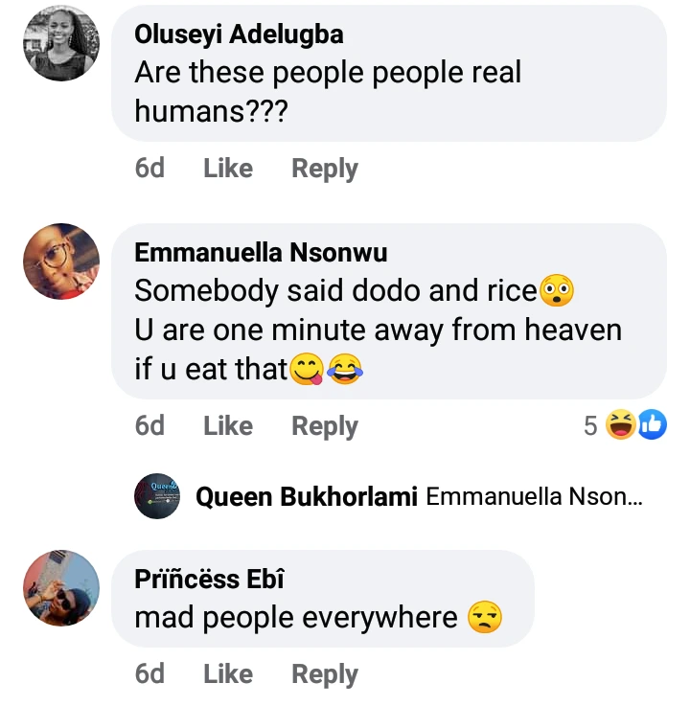690x706 pixels.
Task: Open Prïñcëss Ebî's profile picture
Action: [x=61, y=588]
